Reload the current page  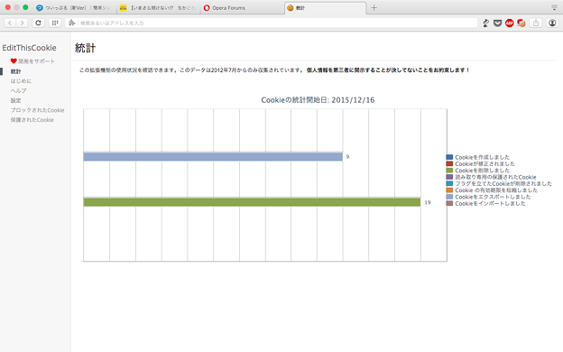pos(38,23)
